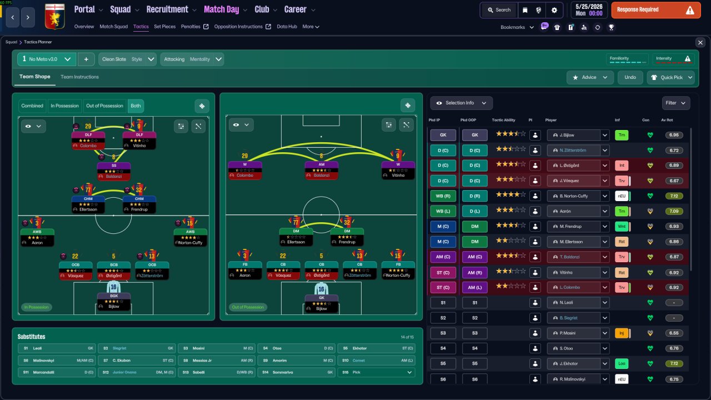711x400 pixels.
Task: Open player instructions icon for J. Bijlow
Action: click(x=535, y=135)
